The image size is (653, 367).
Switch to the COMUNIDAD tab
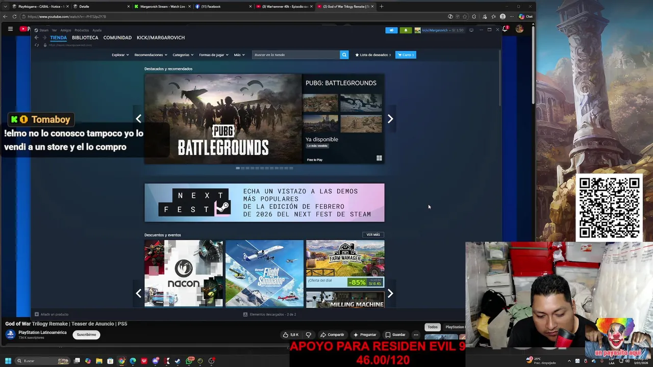click(117, 38)
